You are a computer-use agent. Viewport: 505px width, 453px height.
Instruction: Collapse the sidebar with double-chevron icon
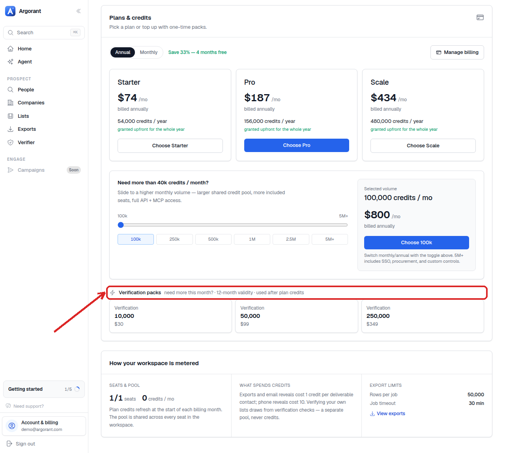(79, 11)
